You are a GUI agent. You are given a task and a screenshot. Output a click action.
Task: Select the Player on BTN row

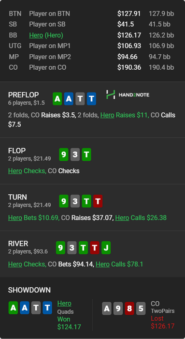93,14
